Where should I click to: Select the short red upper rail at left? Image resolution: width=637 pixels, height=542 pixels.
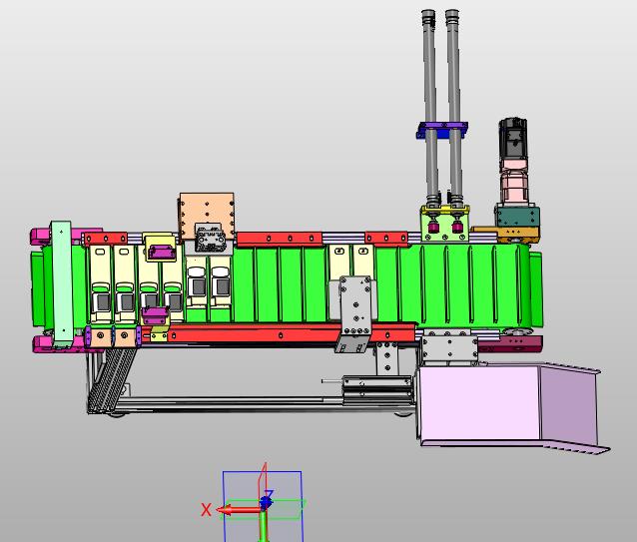click(106, 238)
